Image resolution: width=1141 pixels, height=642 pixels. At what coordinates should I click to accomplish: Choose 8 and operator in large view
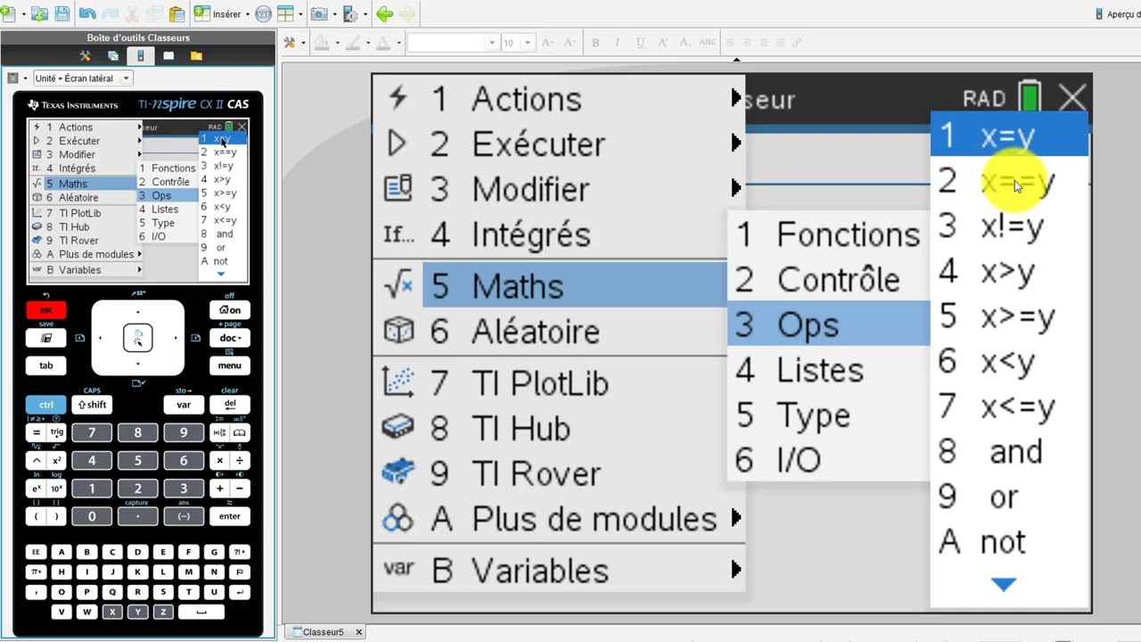pyautogui.click(x=1009, y=452)
